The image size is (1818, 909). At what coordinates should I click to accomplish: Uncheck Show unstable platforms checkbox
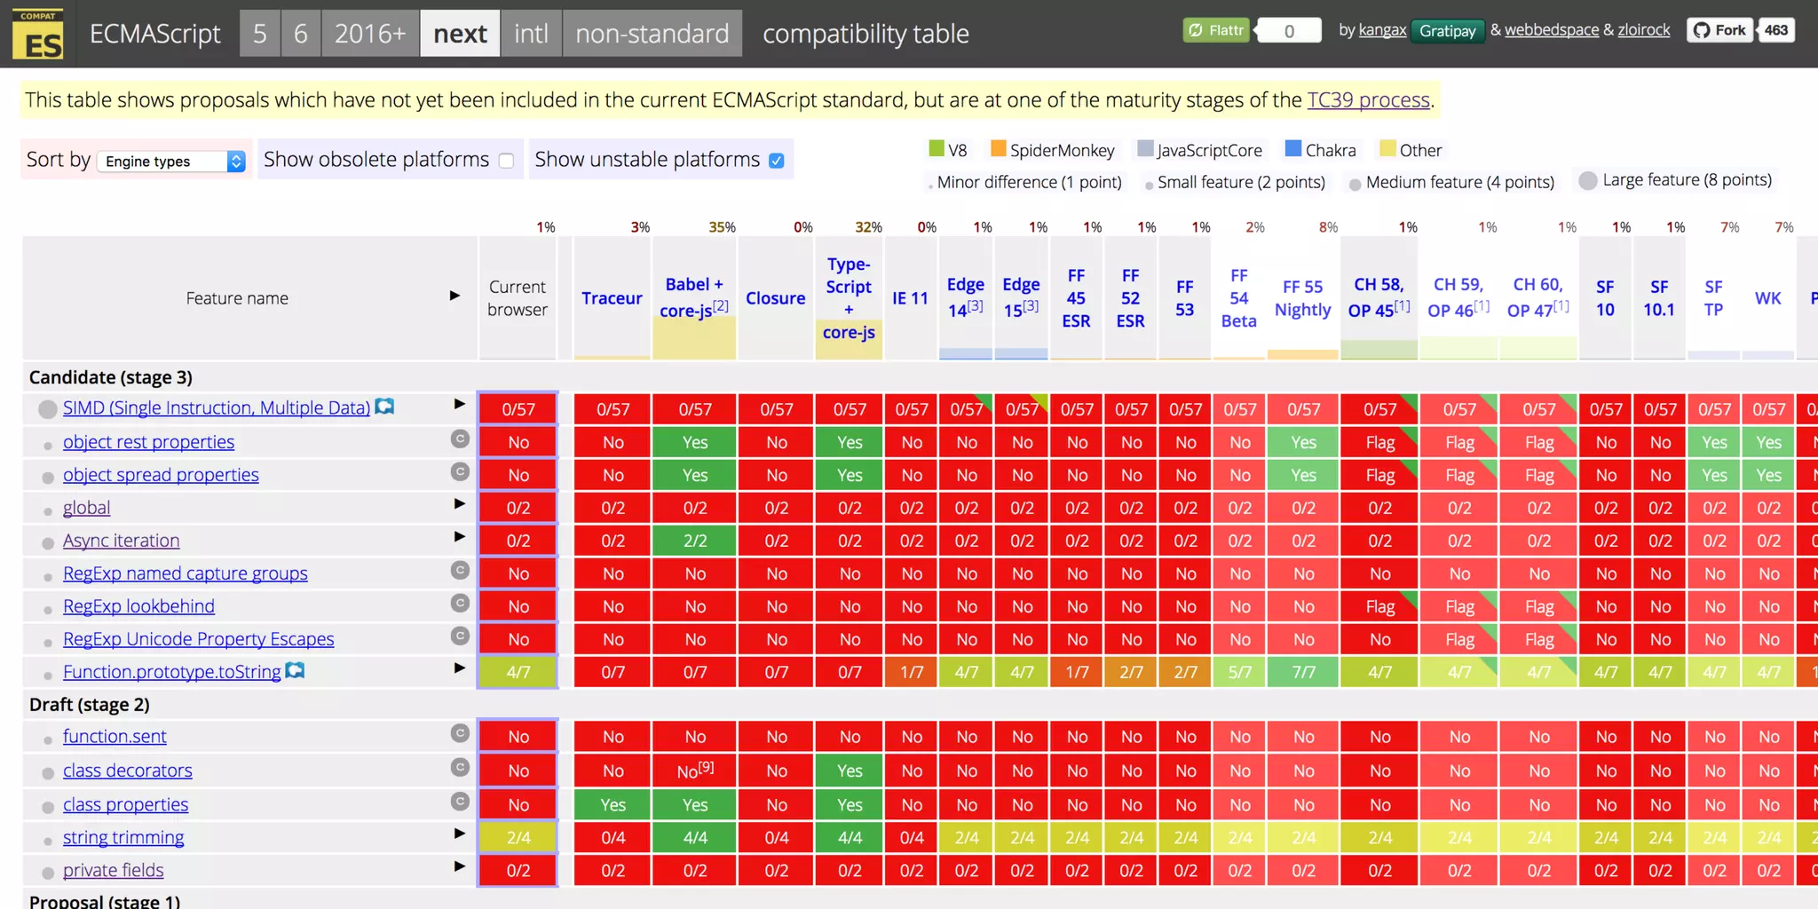click(x=777, y=161)
